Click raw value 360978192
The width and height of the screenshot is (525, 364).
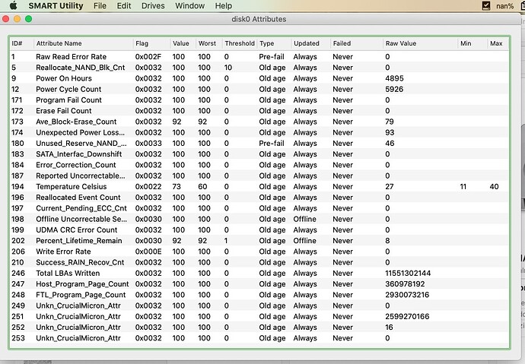point(405,284)
